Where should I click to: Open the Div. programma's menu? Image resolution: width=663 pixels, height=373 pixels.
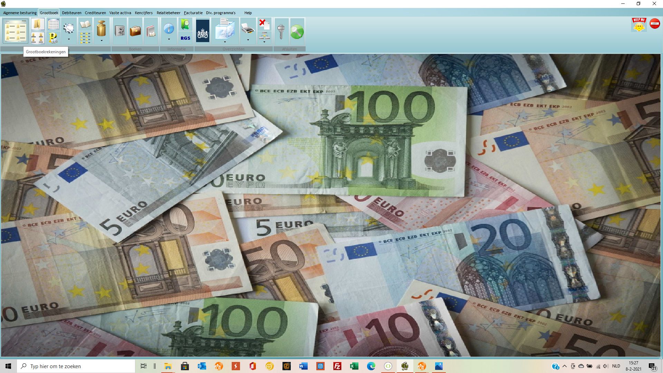coord(221,13)
